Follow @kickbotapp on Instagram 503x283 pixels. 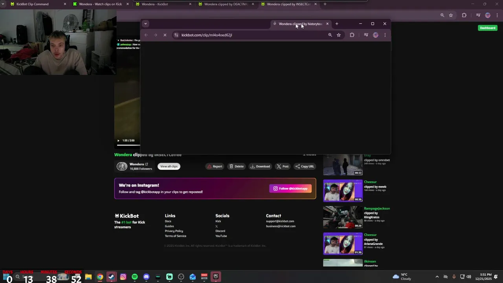[290, 189]
